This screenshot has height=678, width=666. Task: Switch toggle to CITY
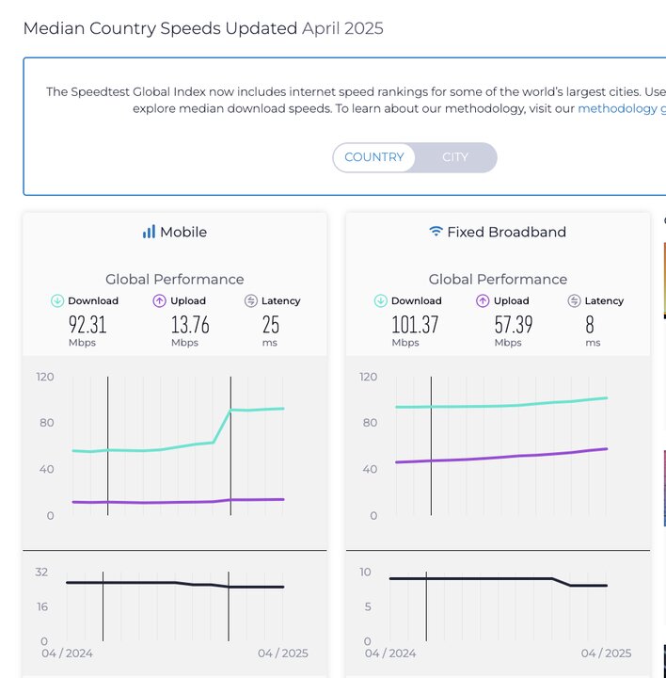(455, 157)
